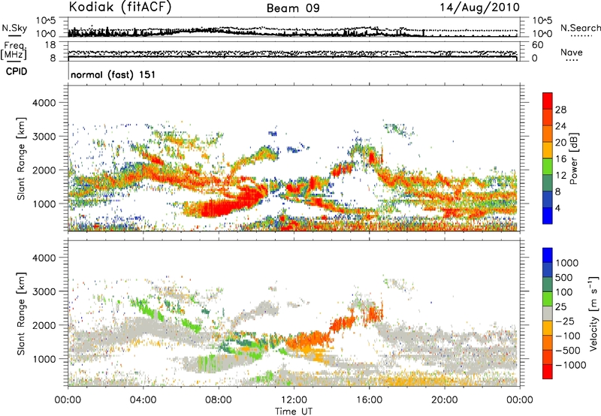Click the '500' label on the velocity color bar
This screenshot has height=416, width=601.
[x=564, y=278]
